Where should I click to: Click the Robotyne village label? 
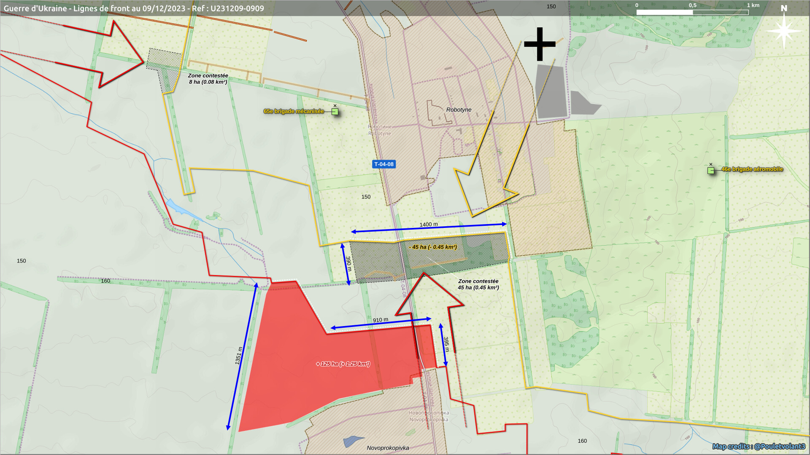tap(459, 110)
